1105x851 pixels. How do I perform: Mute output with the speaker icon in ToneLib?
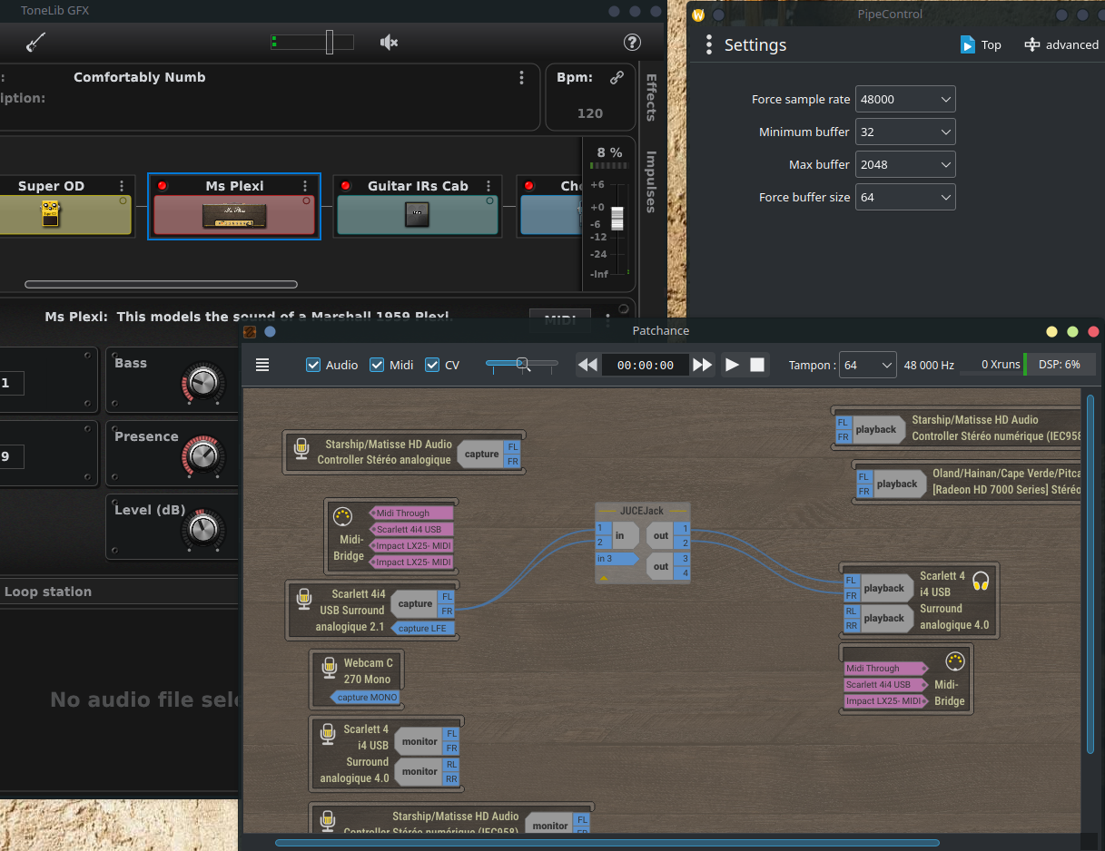[x=390, y=42]
